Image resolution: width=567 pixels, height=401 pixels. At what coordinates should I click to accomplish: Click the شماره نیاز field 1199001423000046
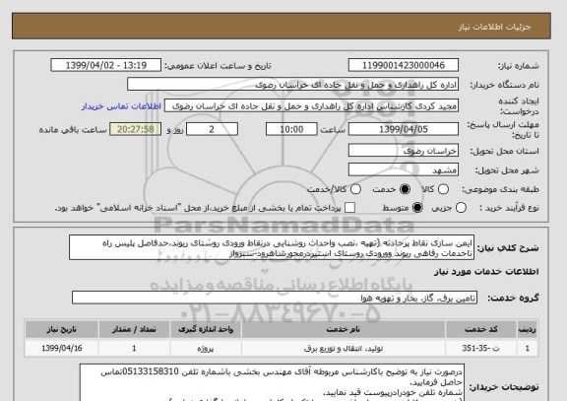404,65
